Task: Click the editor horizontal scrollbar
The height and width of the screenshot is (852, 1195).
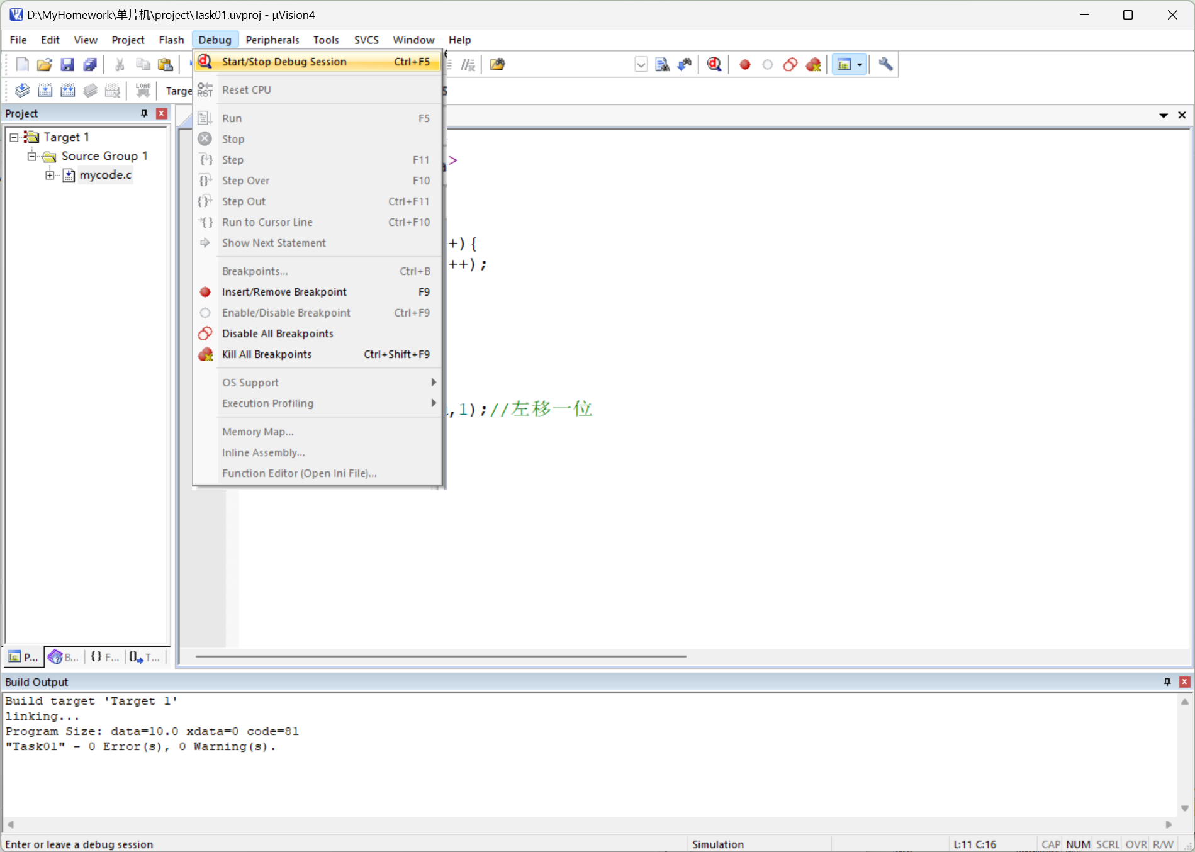Action: click(440, 656)
